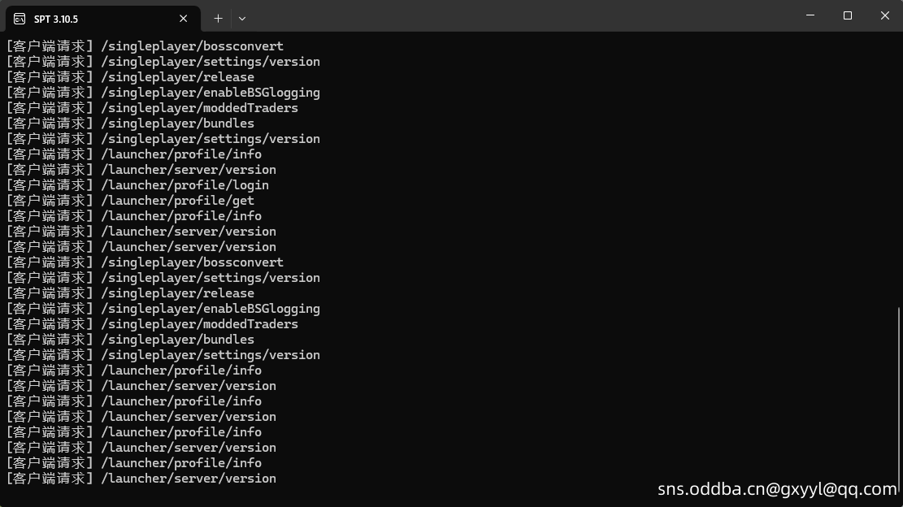Screen dimensions: 903x507
Task: Click scrollbar track above the thumb
Action: 898,172
